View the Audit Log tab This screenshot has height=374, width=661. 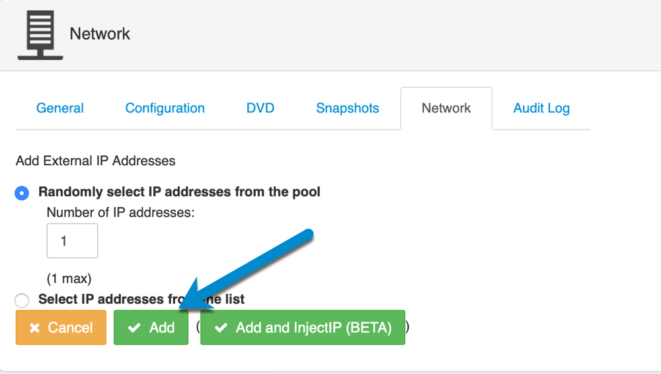click(541, 108)
